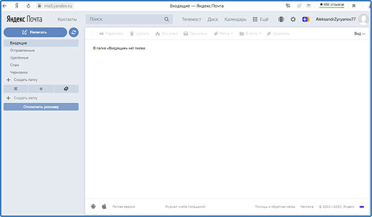Click the Переслать forward toolbar button
372x217 pixels.
click(111, 34)
